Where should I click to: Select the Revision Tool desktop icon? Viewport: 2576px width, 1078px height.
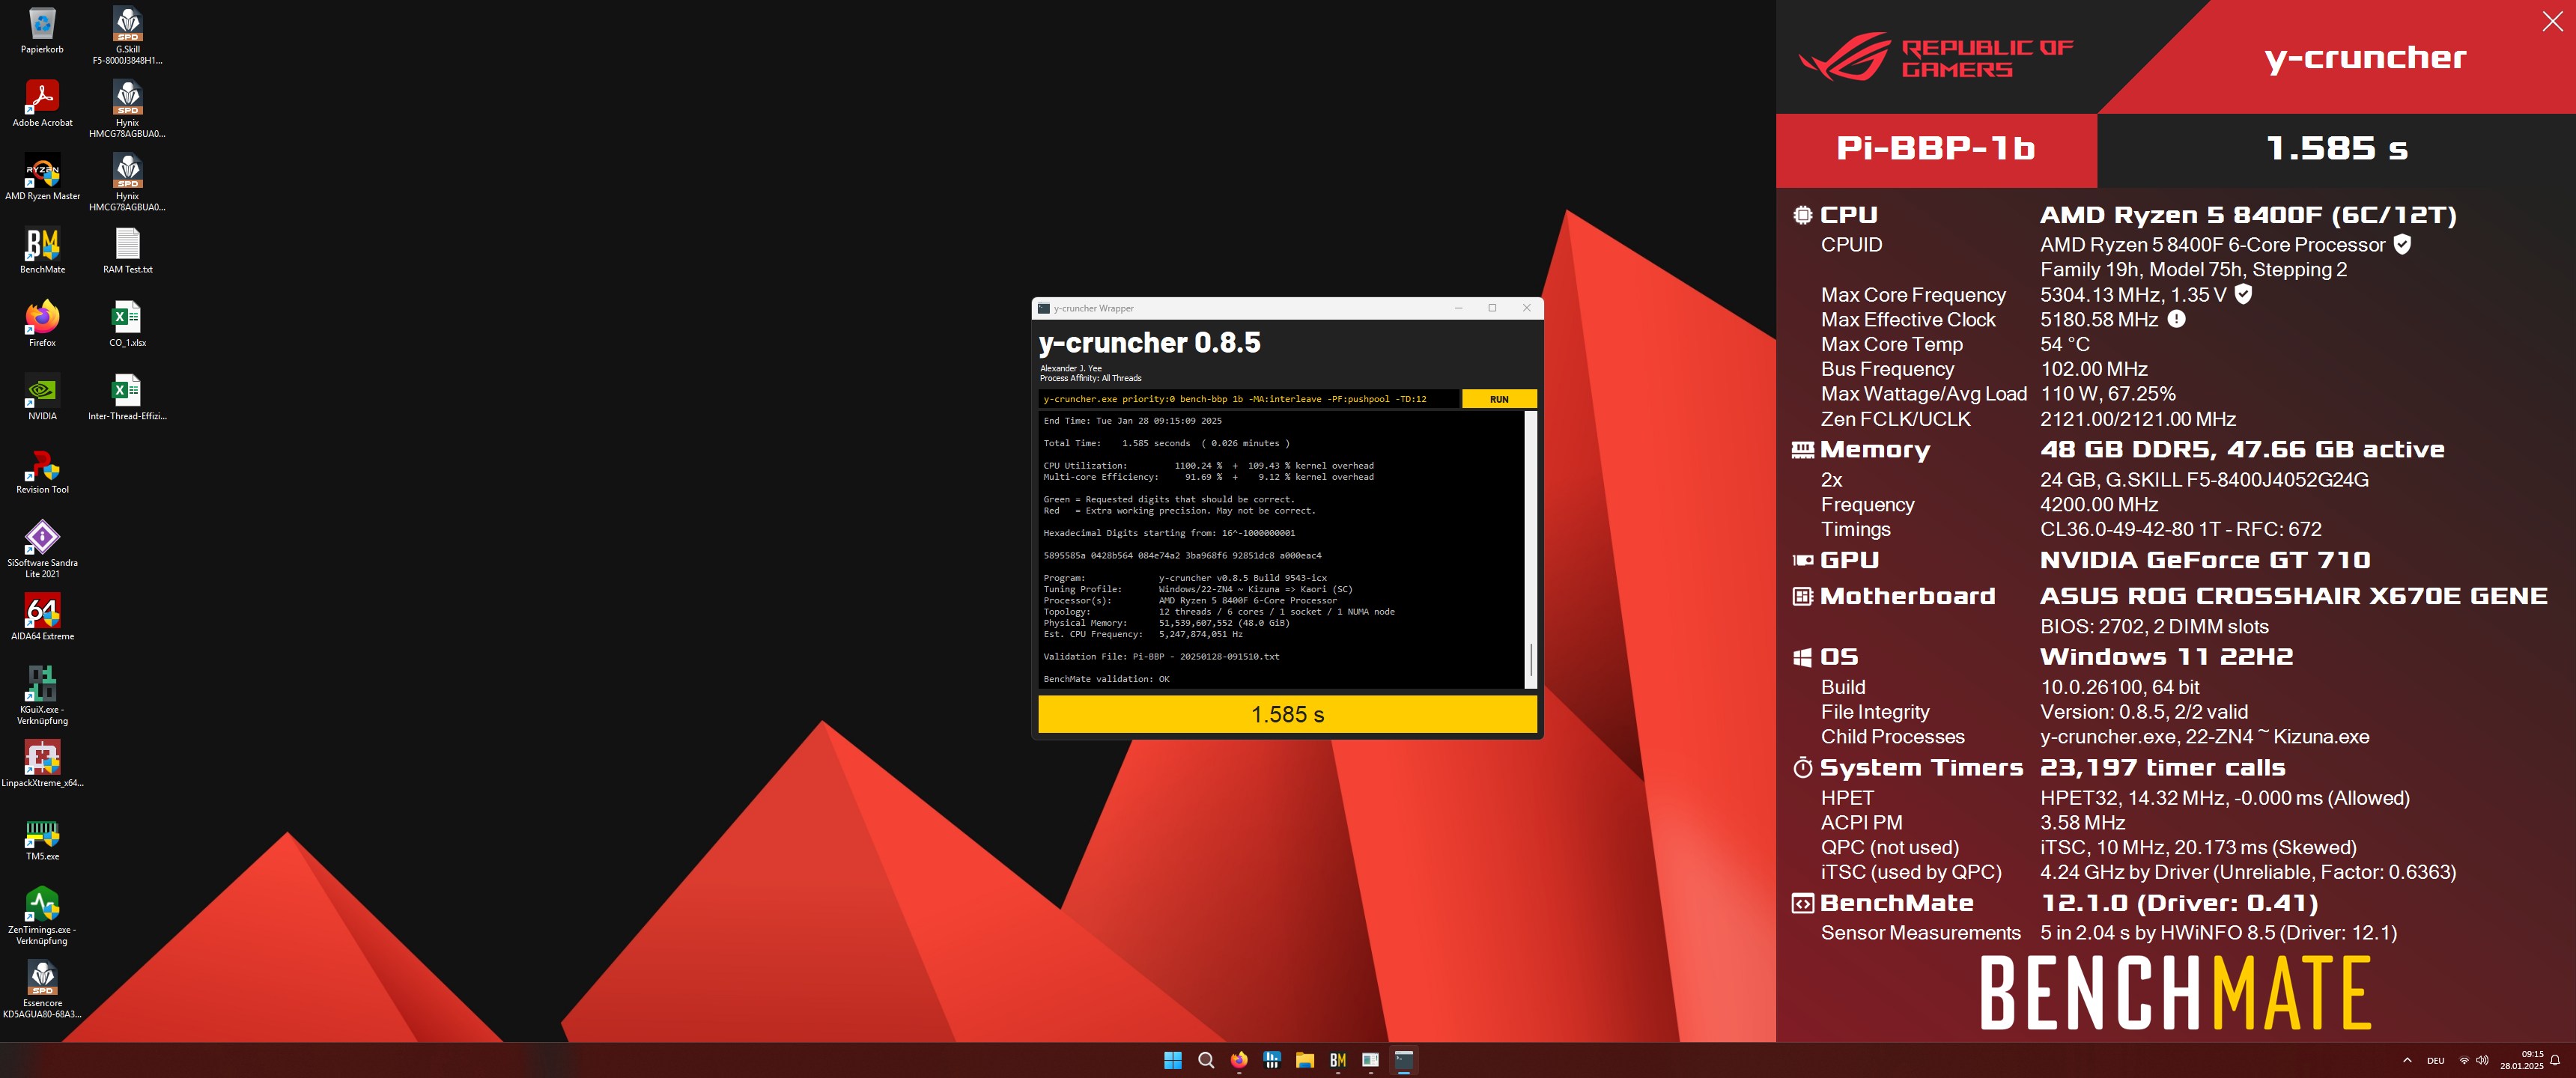tap(42, 471)
